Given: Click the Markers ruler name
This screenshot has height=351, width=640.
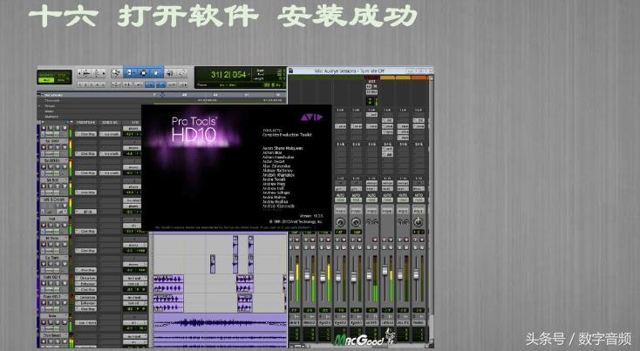Looking at the screenshot, I should tap(51, 117).
